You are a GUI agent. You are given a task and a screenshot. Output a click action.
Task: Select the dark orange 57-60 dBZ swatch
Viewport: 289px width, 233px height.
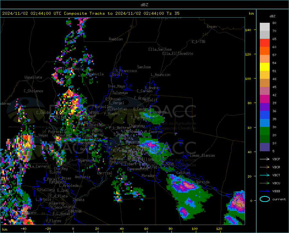tap(265, 51)
